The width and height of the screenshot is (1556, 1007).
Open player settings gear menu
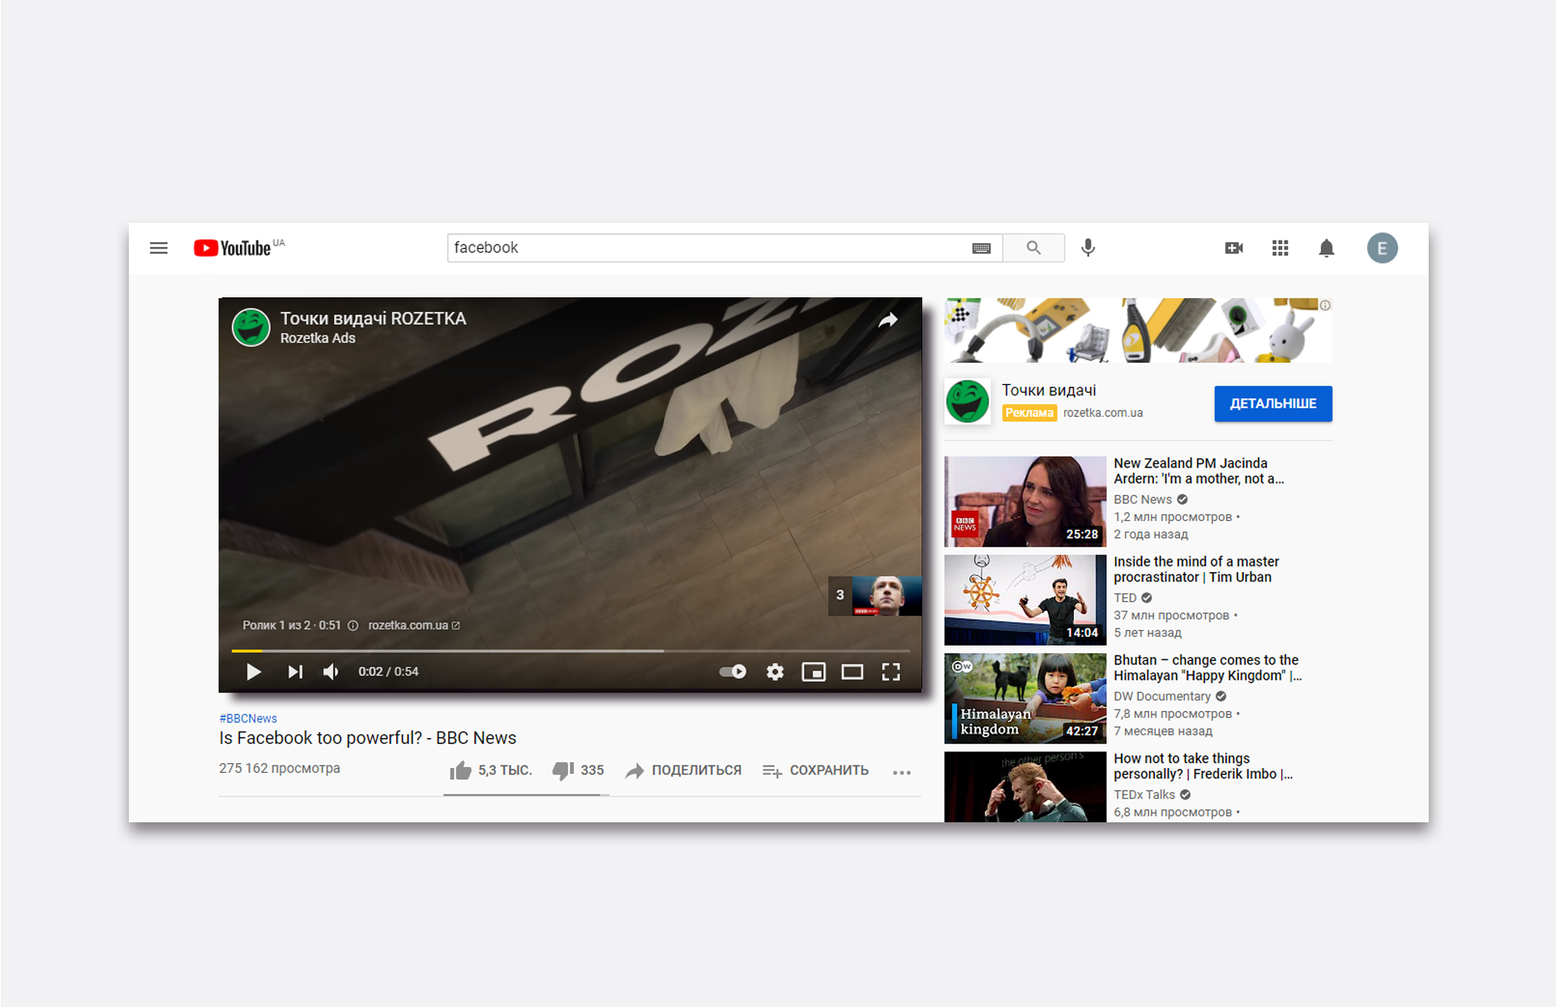(776, 672)
